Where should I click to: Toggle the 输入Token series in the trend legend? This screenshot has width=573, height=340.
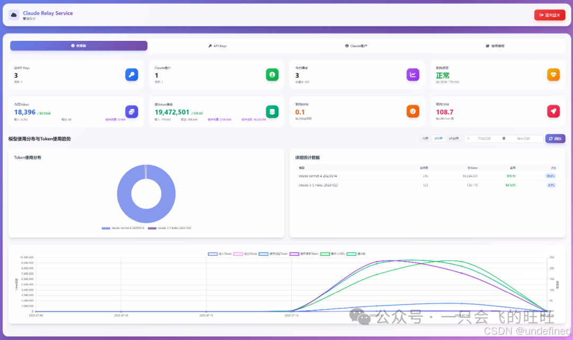pos(220,254)
